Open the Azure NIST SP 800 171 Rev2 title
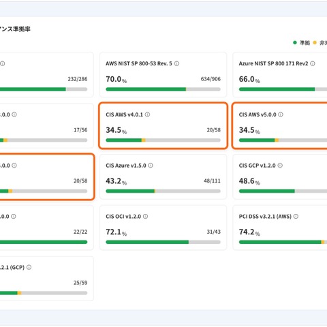 (273, 63)
